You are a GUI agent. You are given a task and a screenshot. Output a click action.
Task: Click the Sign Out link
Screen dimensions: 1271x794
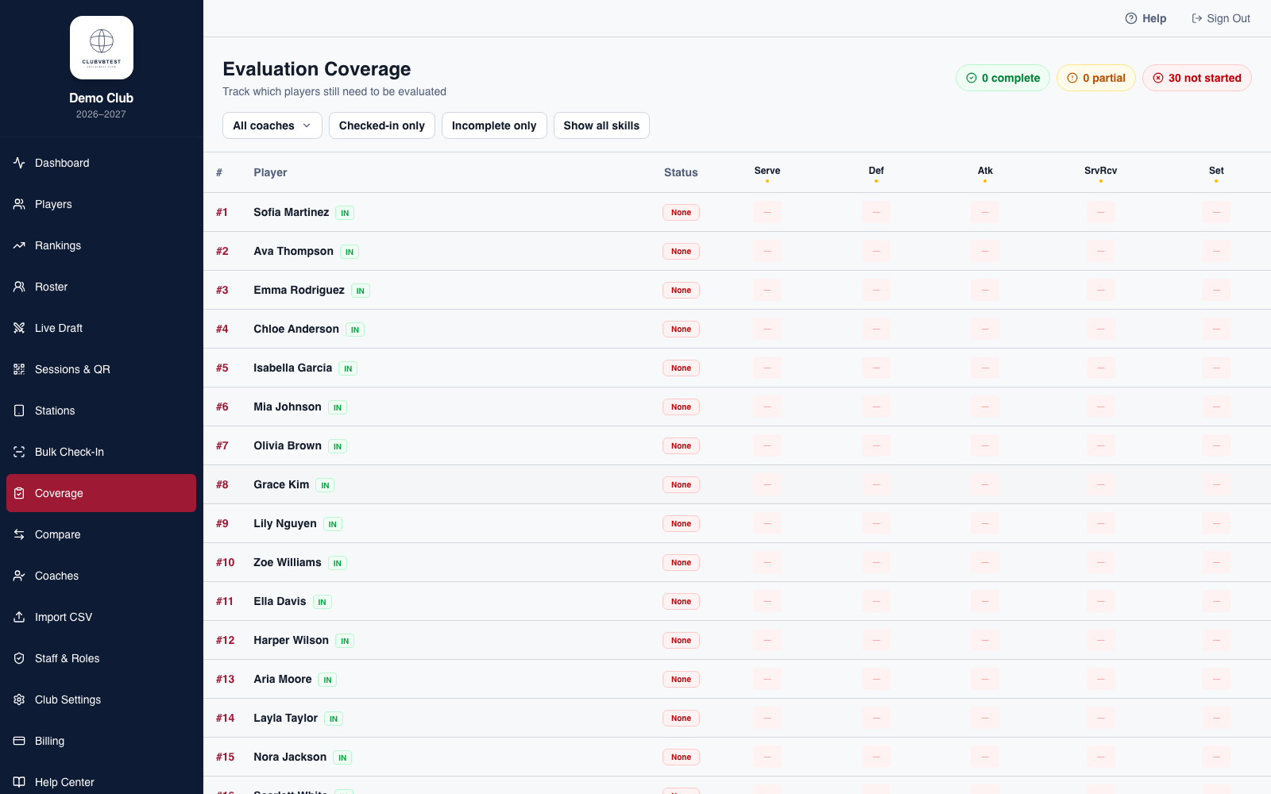pos(1221,18)
